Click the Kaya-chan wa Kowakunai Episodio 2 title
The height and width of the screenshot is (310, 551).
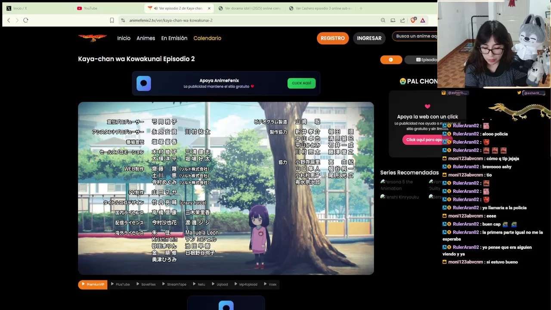pos(136,59)
